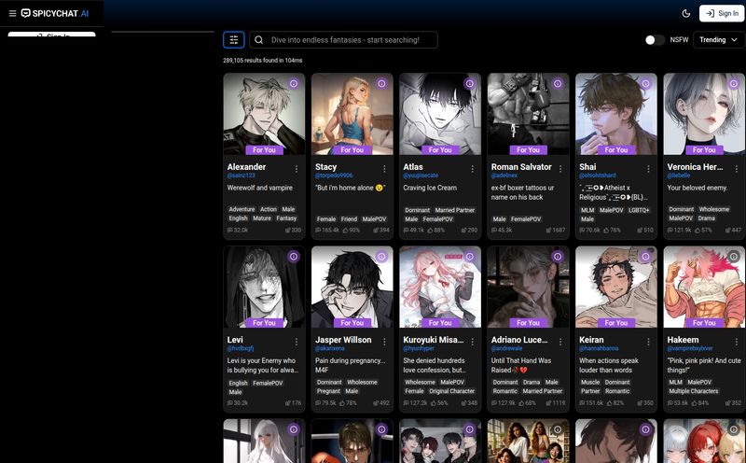Screen dimensions: 746x463
Task: Click the Sign In button
Action: tap(721, 13)
